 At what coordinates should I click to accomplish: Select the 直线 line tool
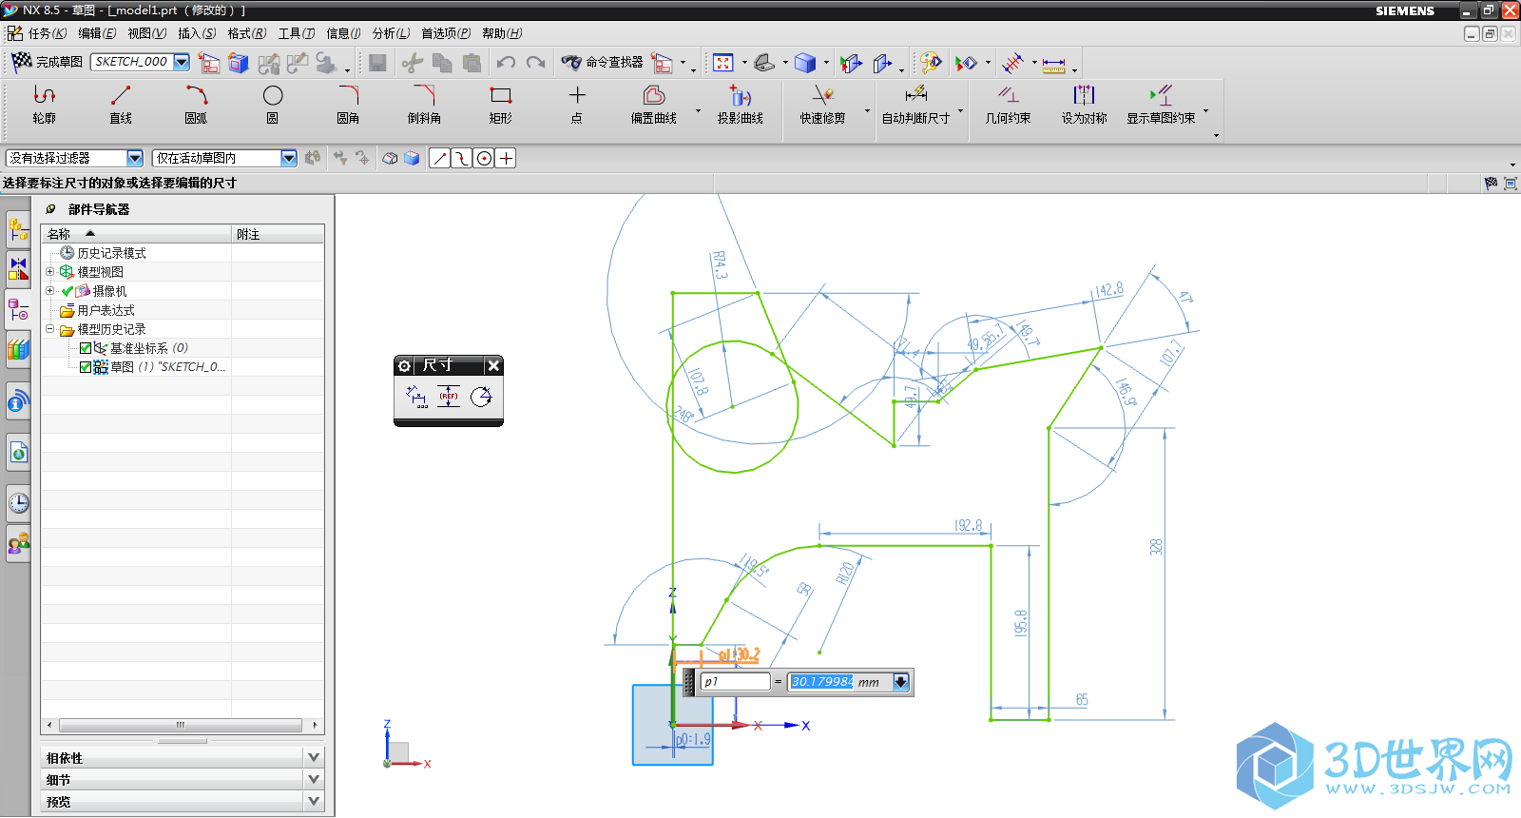point(121,105)
